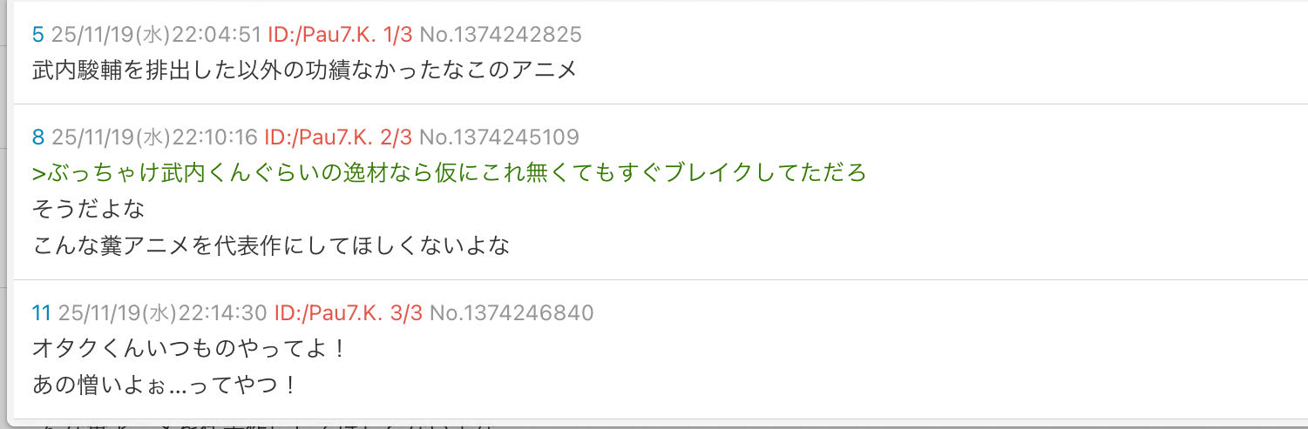Screen dimensions: 1308x429
Task: Click timestamp 25/11/19(水)22:14:30
Action: (164, 313)
